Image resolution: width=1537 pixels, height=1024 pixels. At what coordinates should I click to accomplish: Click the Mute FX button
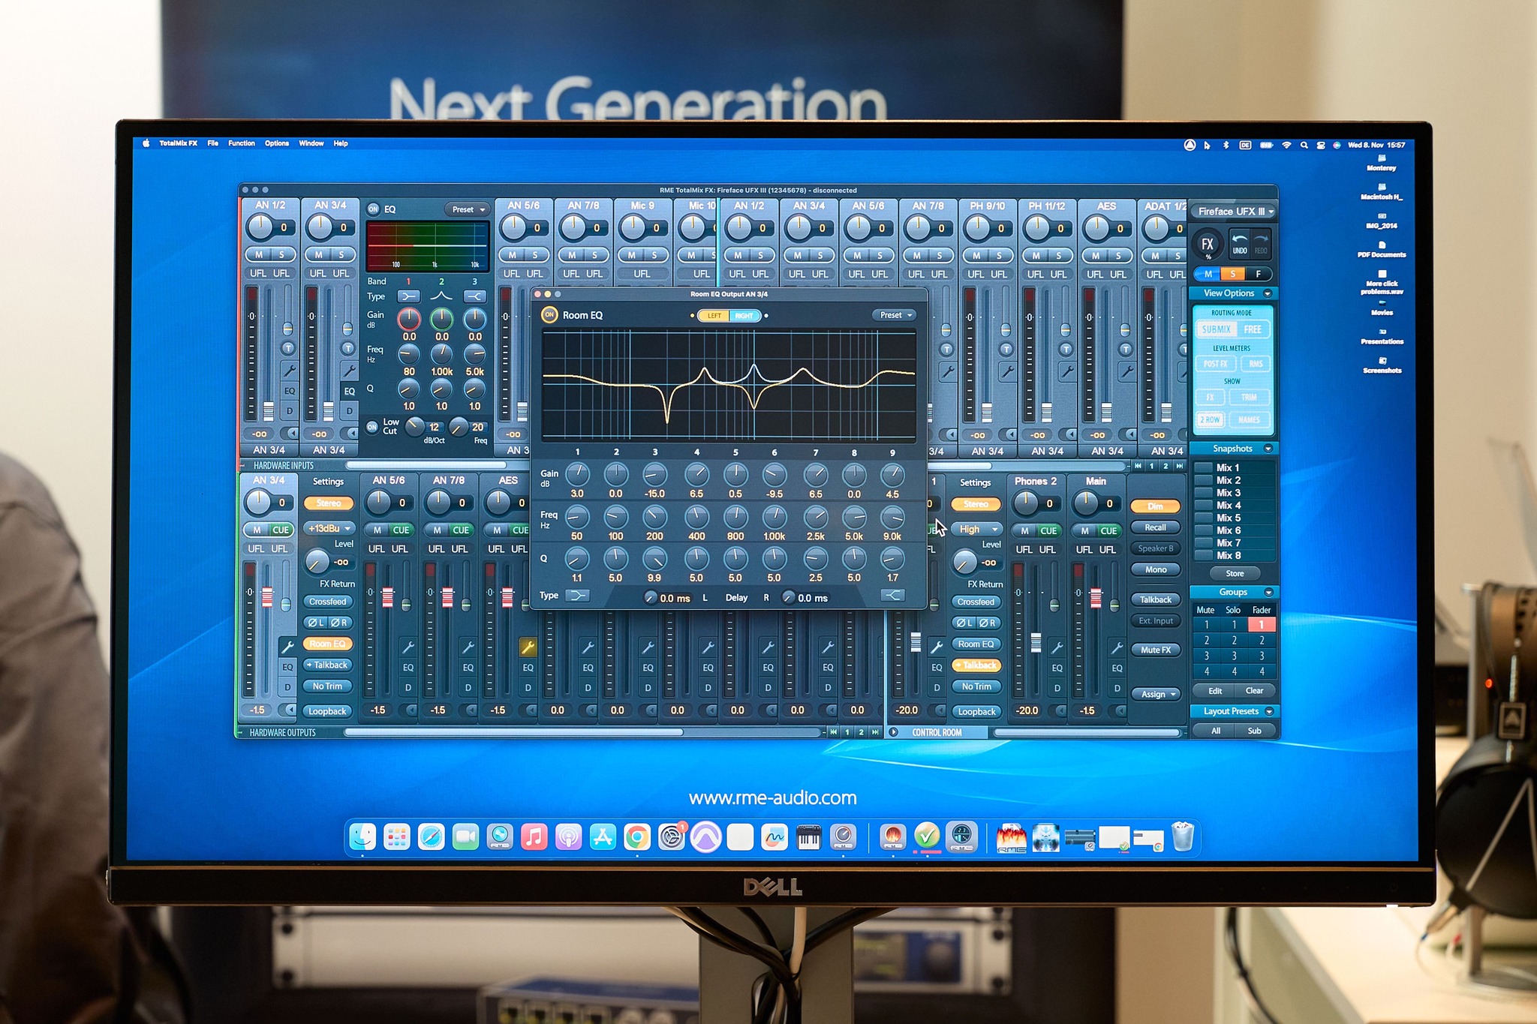(x=1156, y=650)
